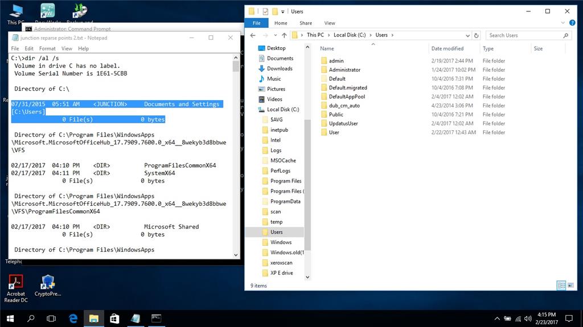Sort files by the Size column

tap(538, 48)
